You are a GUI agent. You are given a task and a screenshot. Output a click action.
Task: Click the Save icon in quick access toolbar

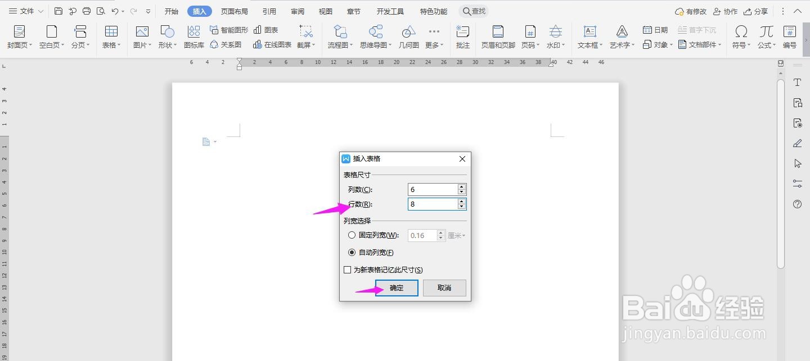point(58,11)
